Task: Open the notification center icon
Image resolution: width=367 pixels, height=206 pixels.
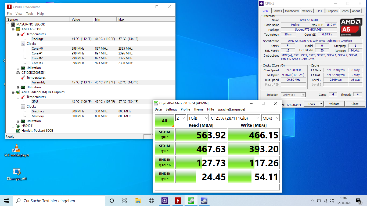Action: tap(358, 201)
